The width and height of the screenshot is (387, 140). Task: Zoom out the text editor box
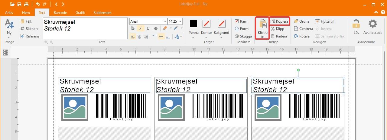pyautogui.click(x=52, y=42)
